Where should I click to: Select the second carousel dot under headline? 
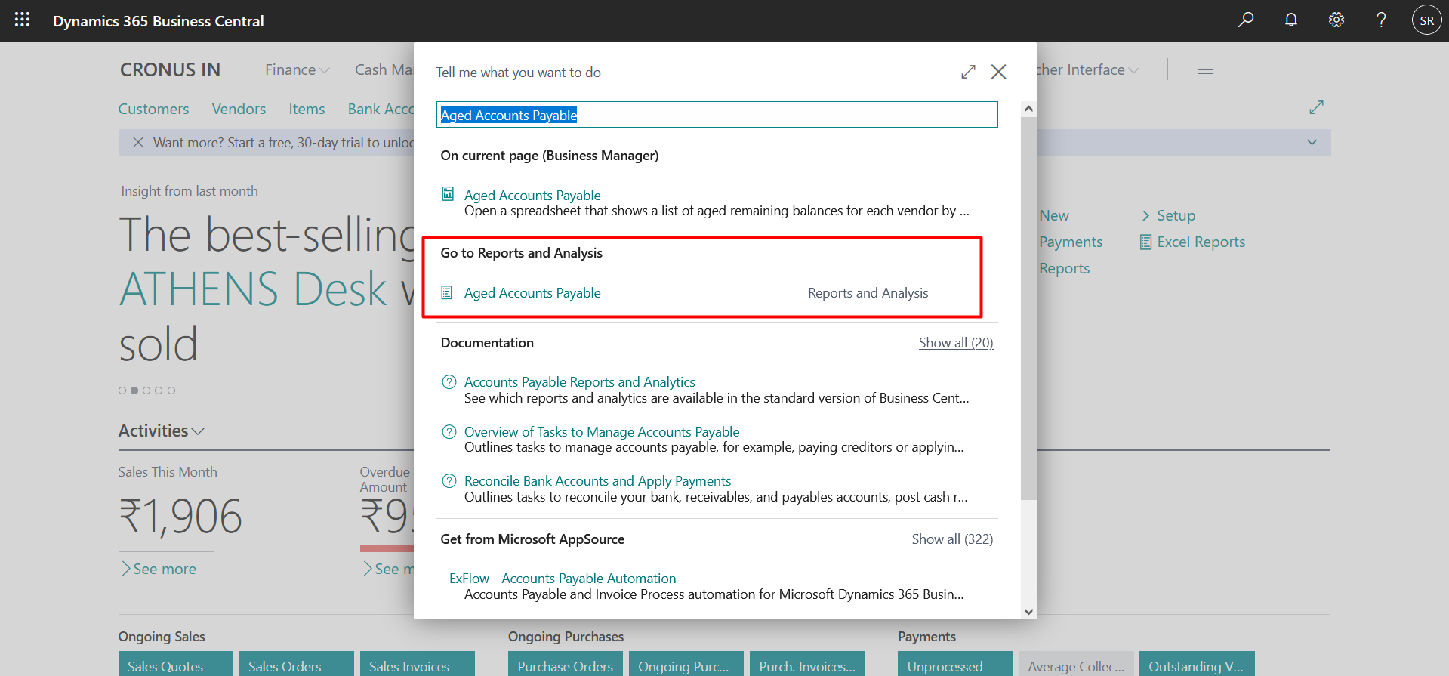coord(134,390)
